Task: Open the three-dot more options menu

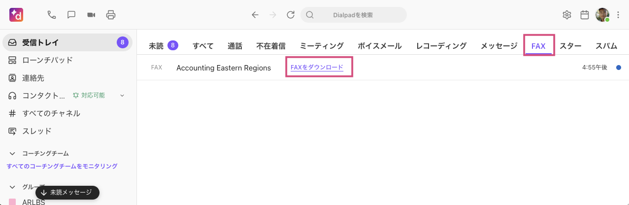Action: pos(619,15)
